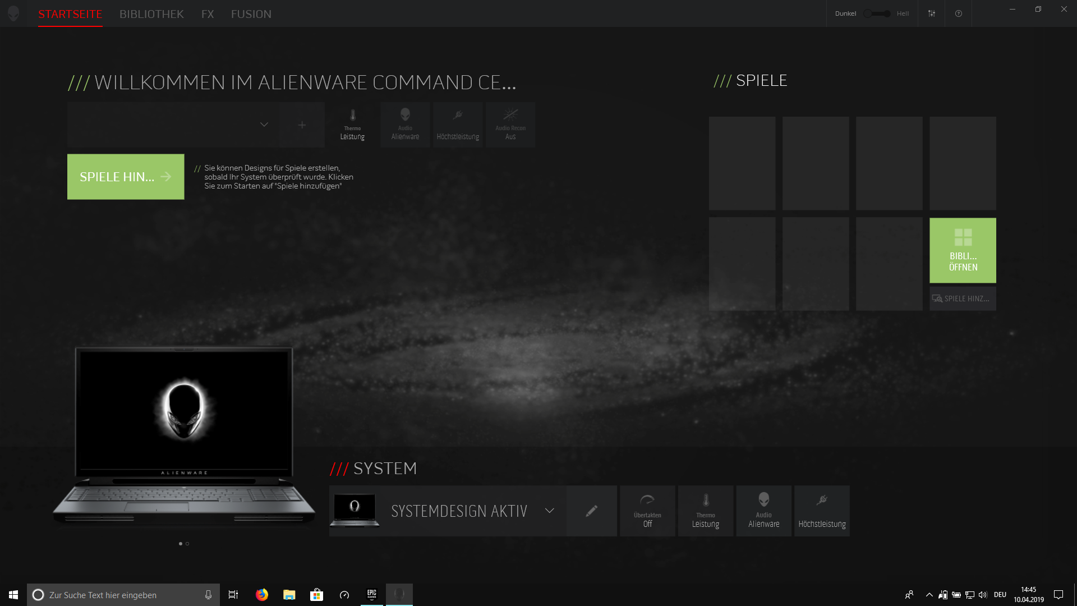Viewport: 1077px width, 606px height.
Task: Click the Alienware head logo in the header
Action: coord(13,13)
